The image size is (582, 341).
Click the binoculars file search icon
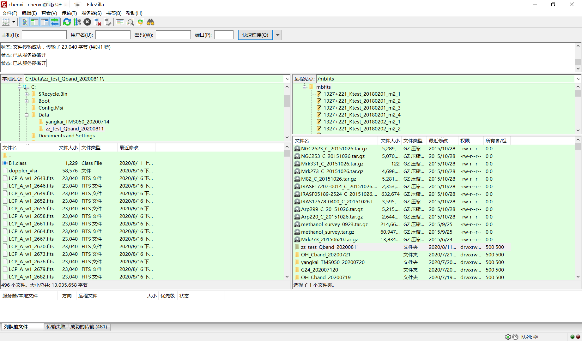150,22
